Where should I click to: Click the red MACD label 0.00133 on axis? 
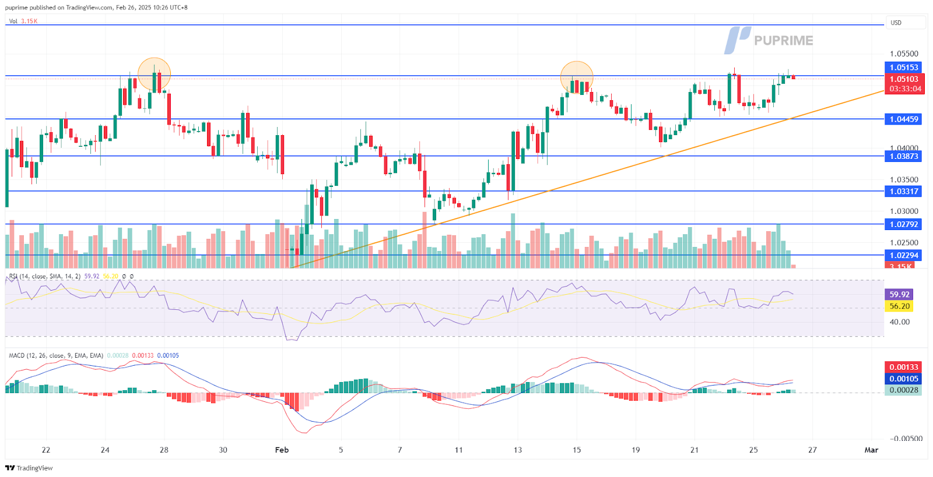pyautogui.click(x=903, y=368)
